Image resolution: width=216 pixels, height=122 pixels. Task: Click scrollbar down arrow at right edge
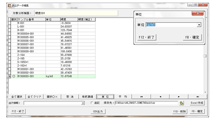(205, 92)
